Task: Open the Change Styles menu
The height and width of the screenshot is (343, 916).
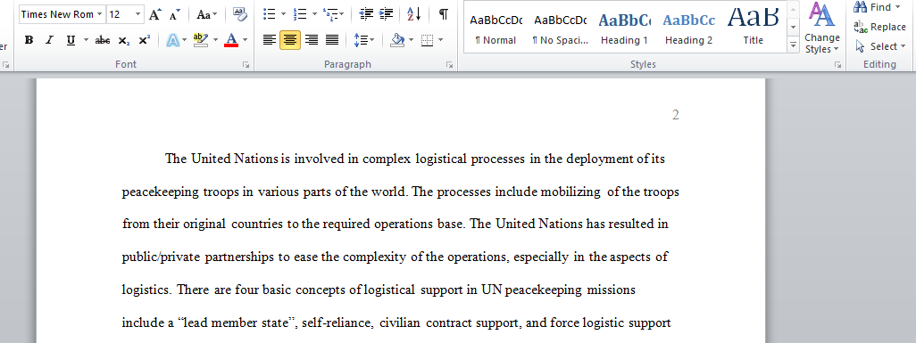Action: coord(821,28)
